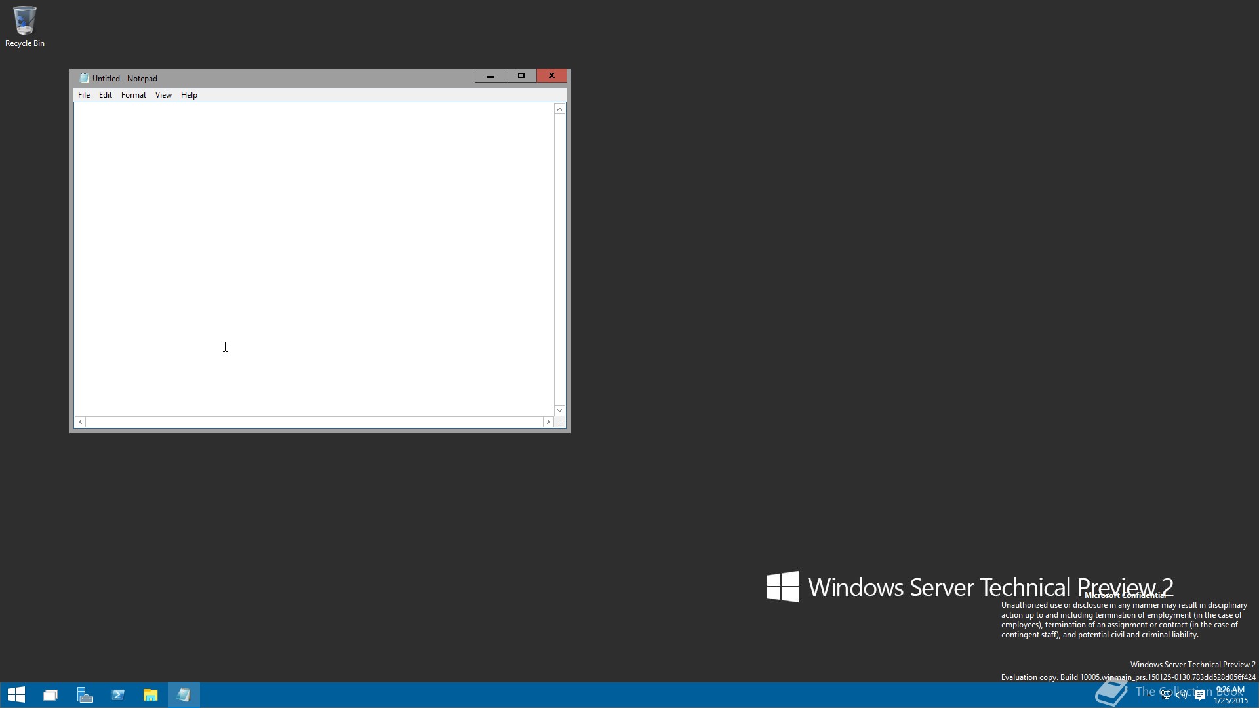Open the Recycle Bin desktop icon

pos(24,26)
